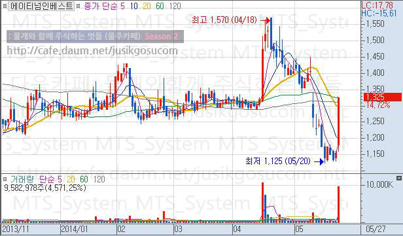Select the 2014/01 date on time axis

coord(74,229)
